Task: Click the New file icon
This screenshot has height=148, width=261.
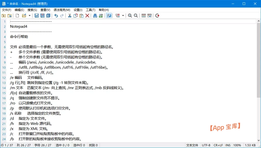Action: (x=17, y=16)
